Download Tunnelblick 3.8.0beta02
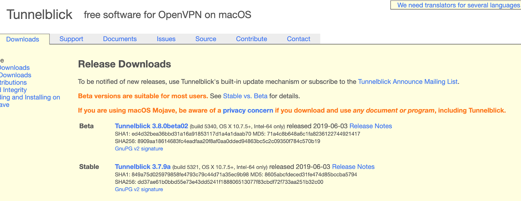Viewport: 521px width, 201px height. pyautogui.click(x=151, y=126)
